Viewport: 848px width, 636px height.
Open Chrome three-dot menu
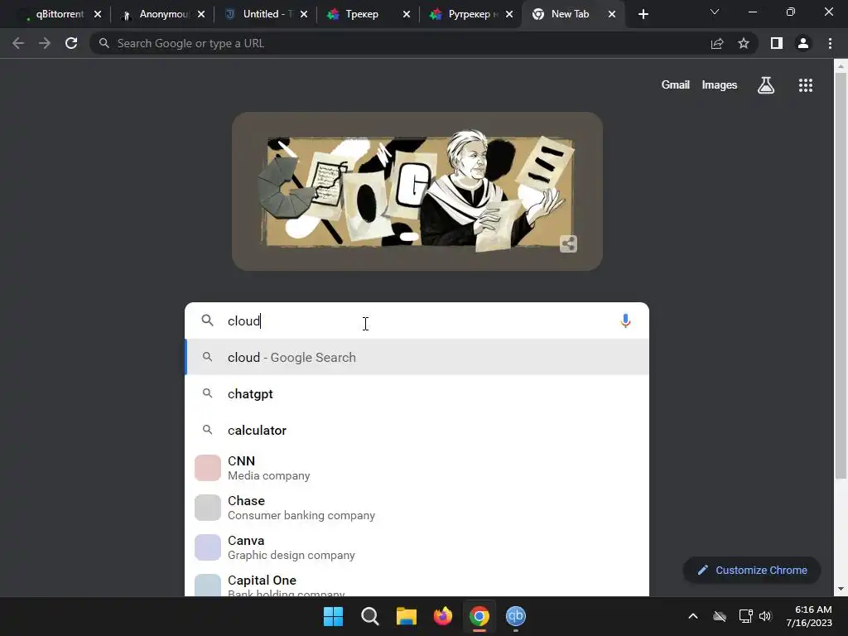pyautogui.click(x=830, y=43)
